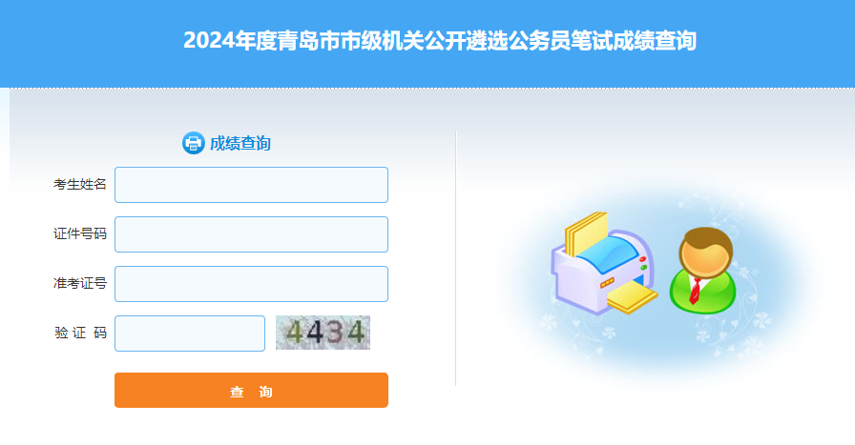Focus the 考生姓名 input field
The width and height of the screenshot is (855, 445).
[251, 185]
